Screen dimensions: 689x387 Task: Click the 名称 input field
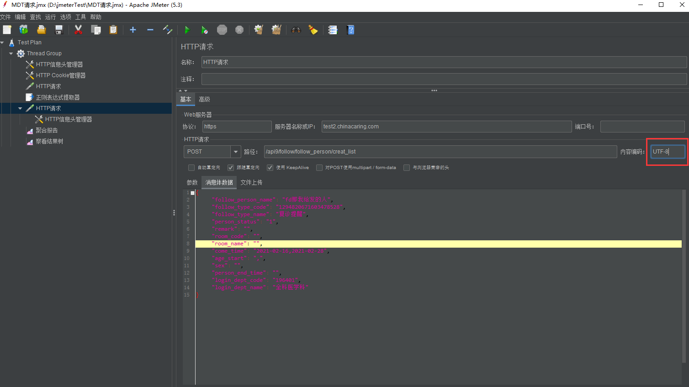pos(444,62)
